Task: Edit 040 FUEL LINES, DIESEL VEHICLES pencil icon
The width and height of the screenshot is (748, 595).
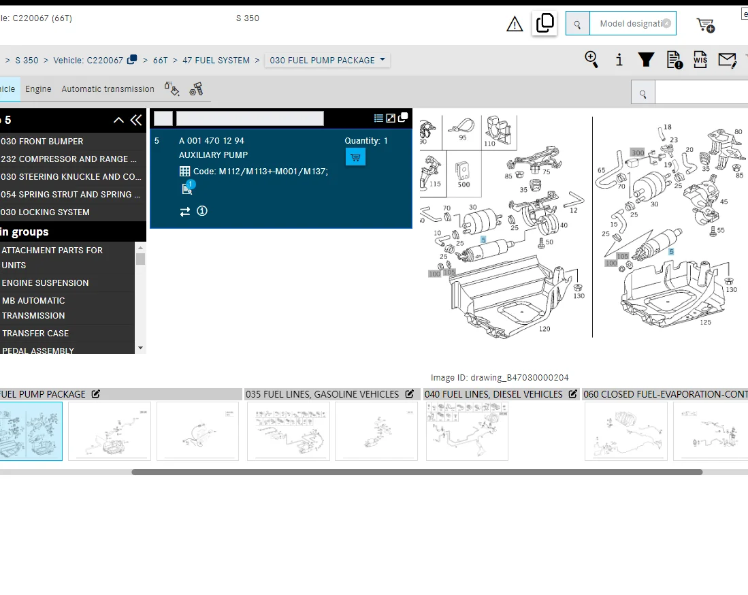Action: (573, 394)
